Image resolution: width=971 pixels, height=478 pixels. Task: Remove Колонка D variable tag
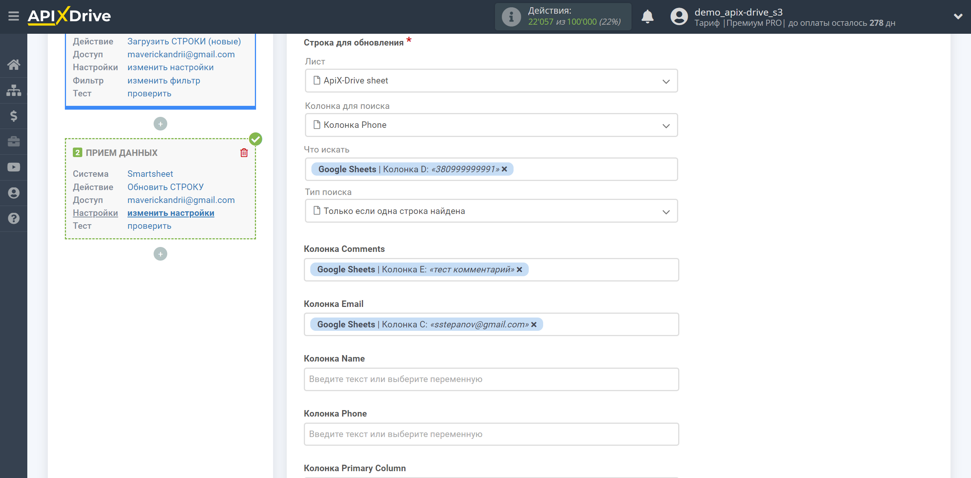coord(504,169)
